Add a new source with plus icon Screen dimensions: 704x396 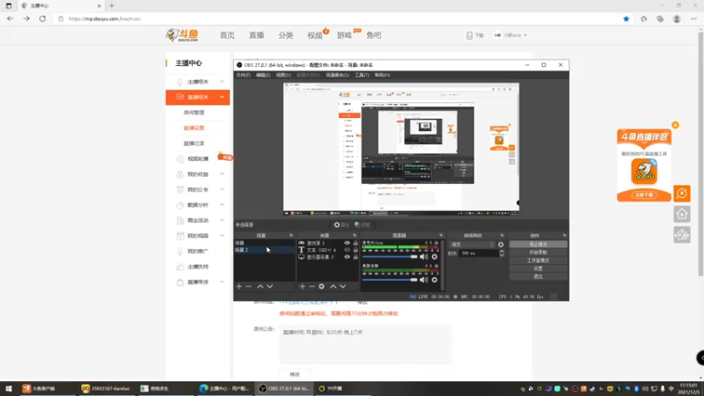(302, 287)
